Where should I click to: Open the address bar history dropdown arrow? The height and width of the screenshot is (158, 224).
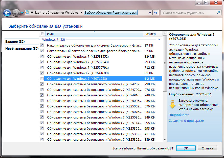tap(150, 13)
